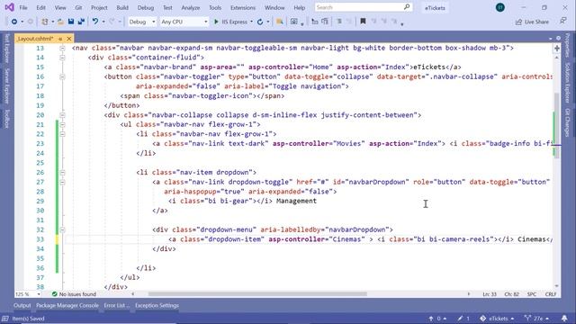Undo the last edit
The height and width of the screenshot is (324, 576).
[x=95, y=22]
